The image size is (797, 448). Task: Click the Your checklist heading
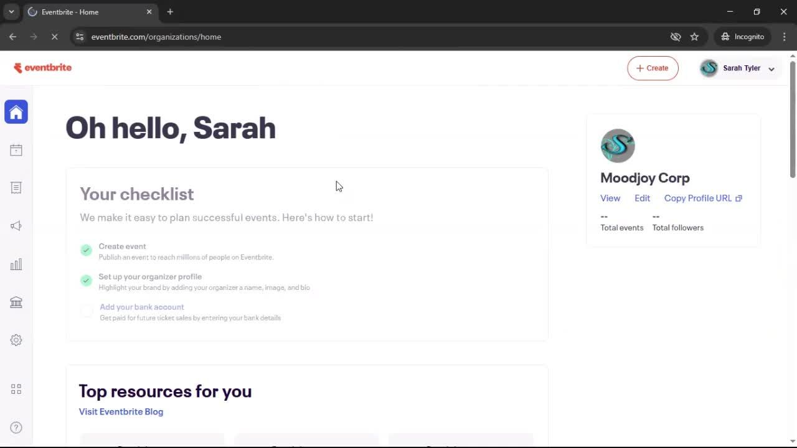coord(137,194)
